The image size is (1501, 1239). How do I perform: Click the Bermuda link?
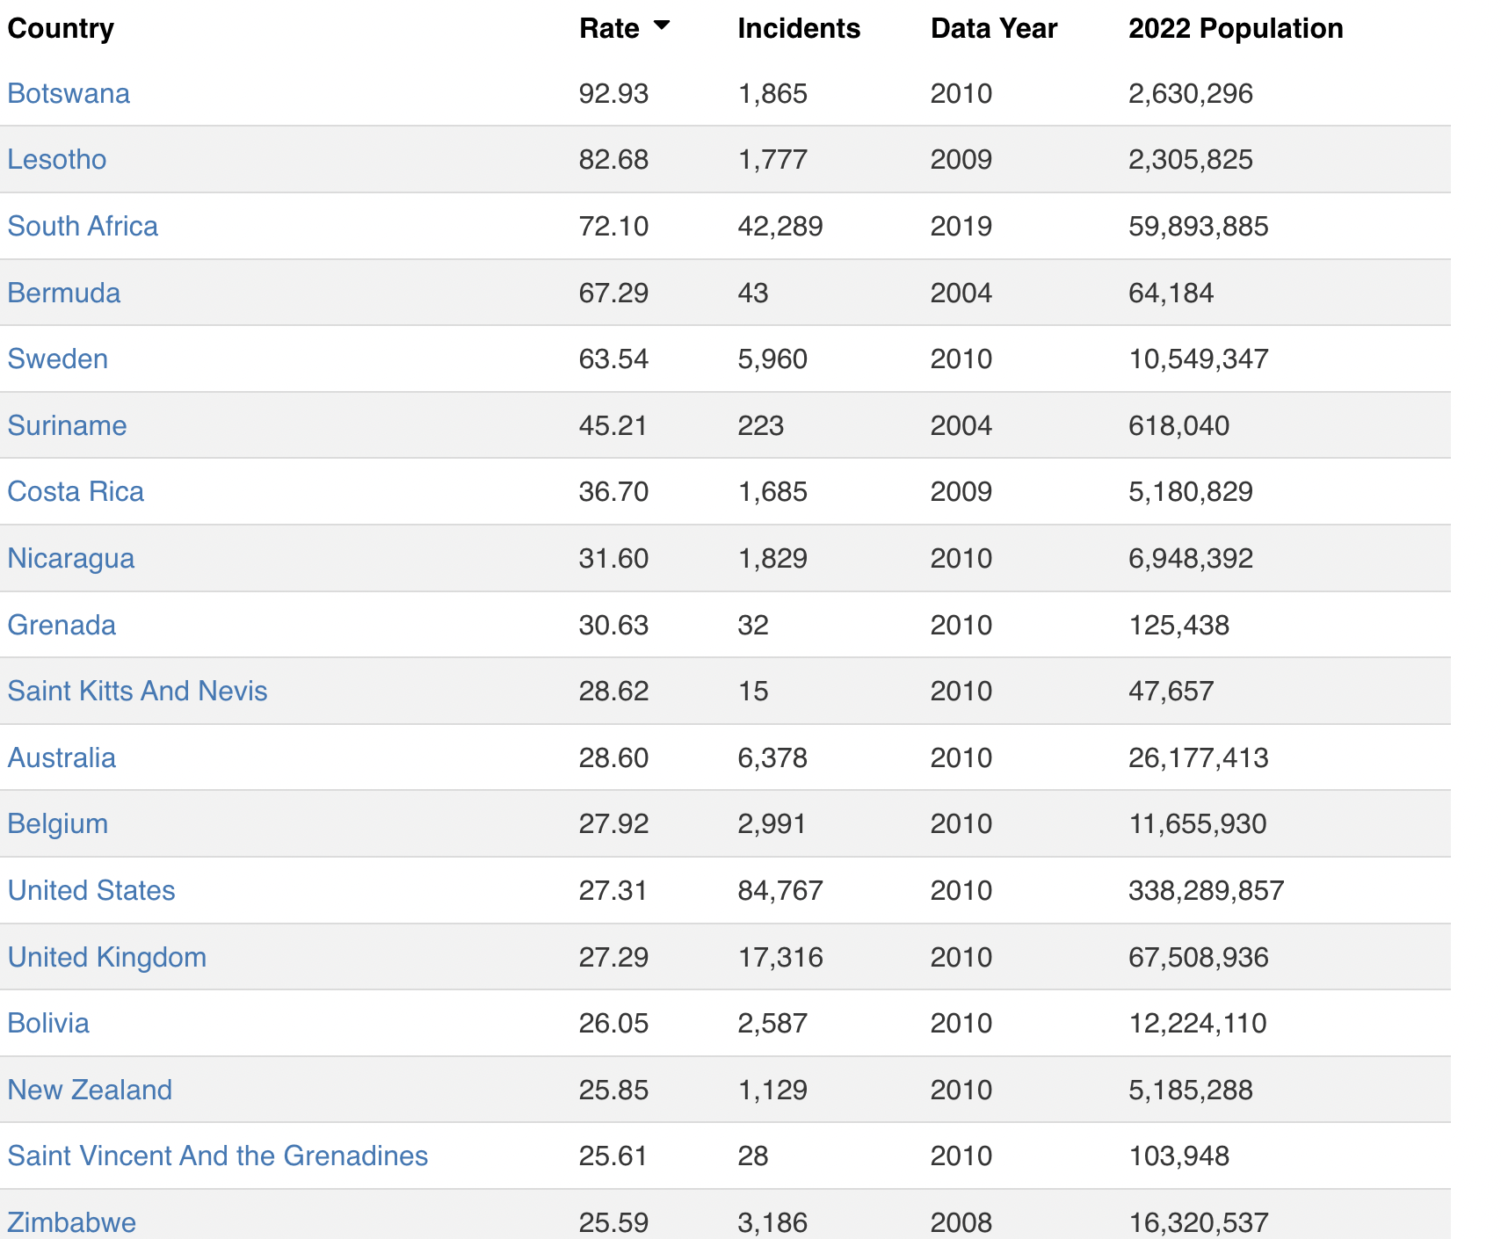point(64,293)
